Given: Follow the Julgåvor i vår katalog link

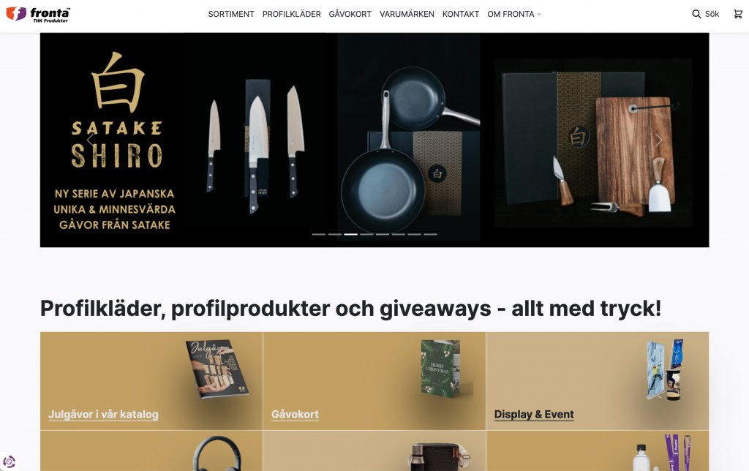Looking at the screenshot, I should point(103,414).
